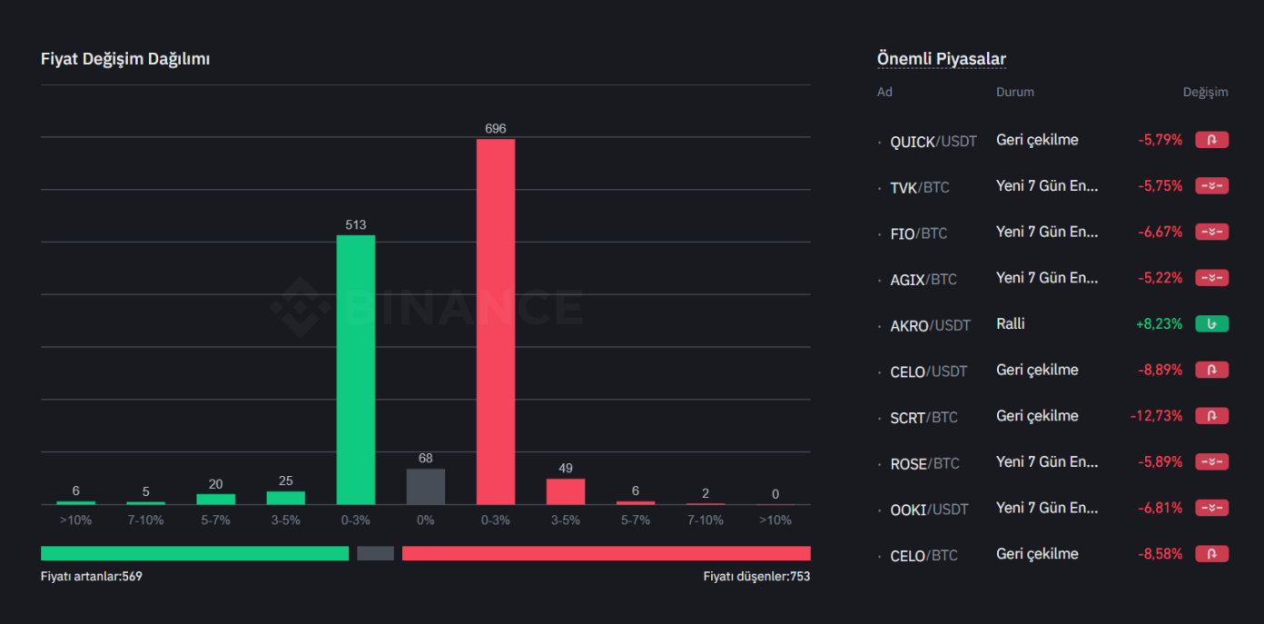Select the ROSE/BTC pair name

(x=924, y=464)
